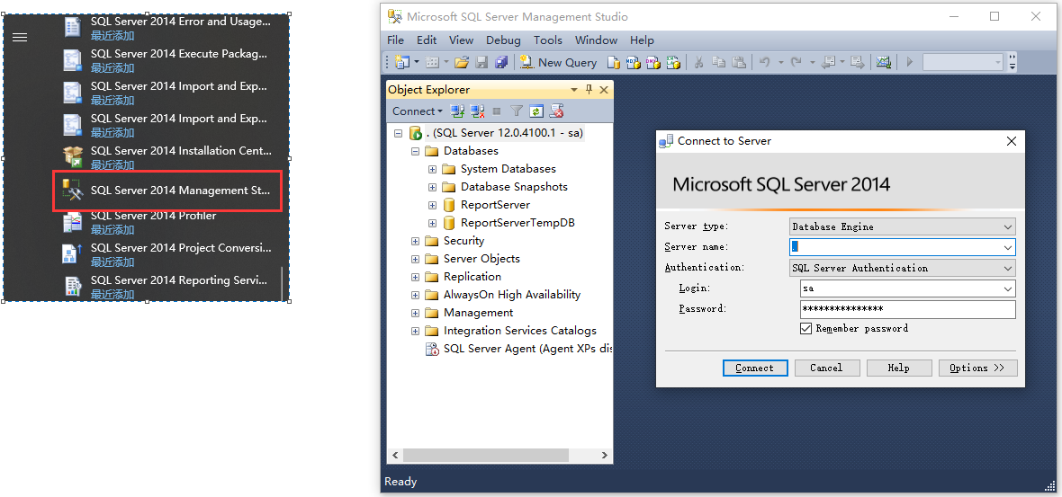The width and height of the screenshot is (1062, 497).
Task: Collapse the Databases folder
Action: (415, 152)
